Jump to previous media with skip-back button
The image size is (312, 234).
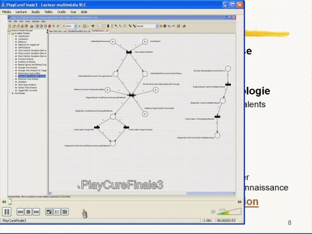[x=20, y=212]
